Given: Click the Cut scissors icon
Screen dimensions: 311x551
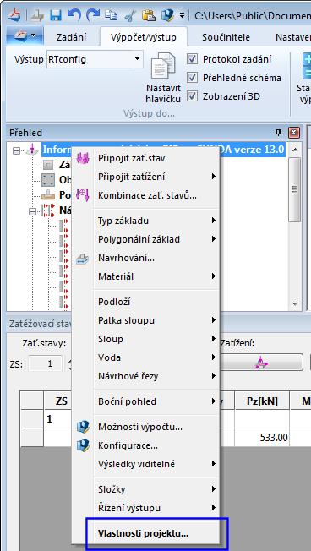Looking at the screenshot, I should pos(129,15).
